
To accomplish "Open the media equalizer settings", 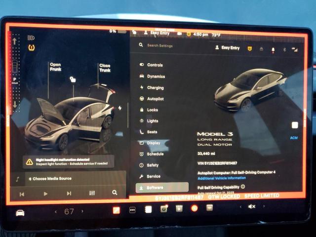I will point(92,193).
